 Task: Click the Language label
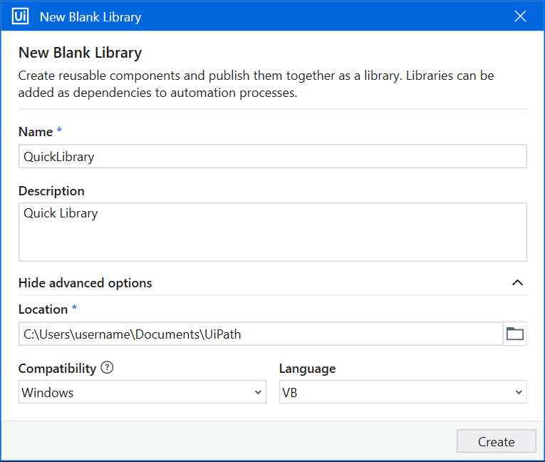pos(308,369)
